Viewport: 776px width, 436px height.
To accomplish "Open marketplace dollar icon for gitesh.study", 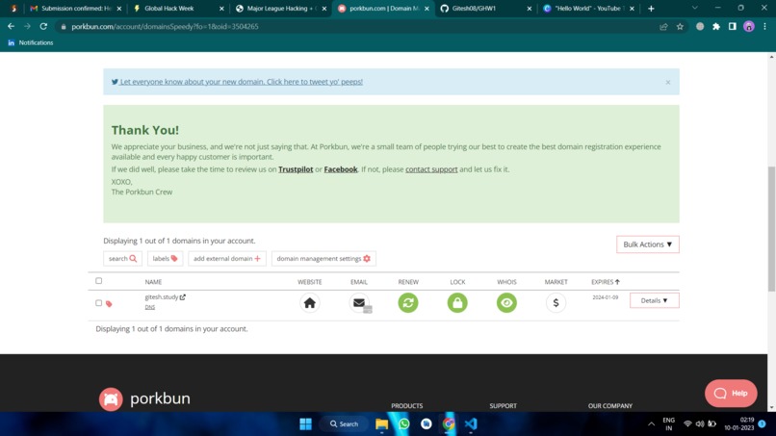I will [x=556, y=302].
